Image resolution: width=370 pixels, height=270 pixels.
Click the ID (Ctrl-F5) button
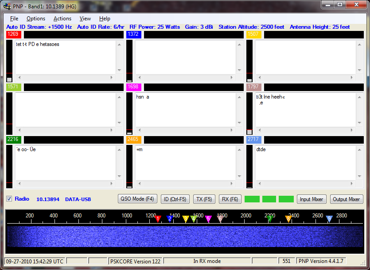[x=175, y=199]
